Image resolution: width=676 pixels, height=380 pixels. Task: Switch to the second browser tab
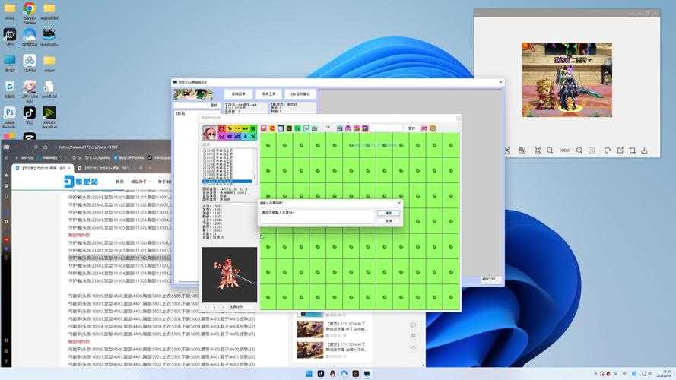106,168
